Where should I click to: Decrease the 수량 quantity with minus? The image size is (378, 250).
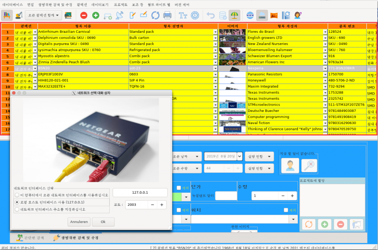click(x=283, y=196)
